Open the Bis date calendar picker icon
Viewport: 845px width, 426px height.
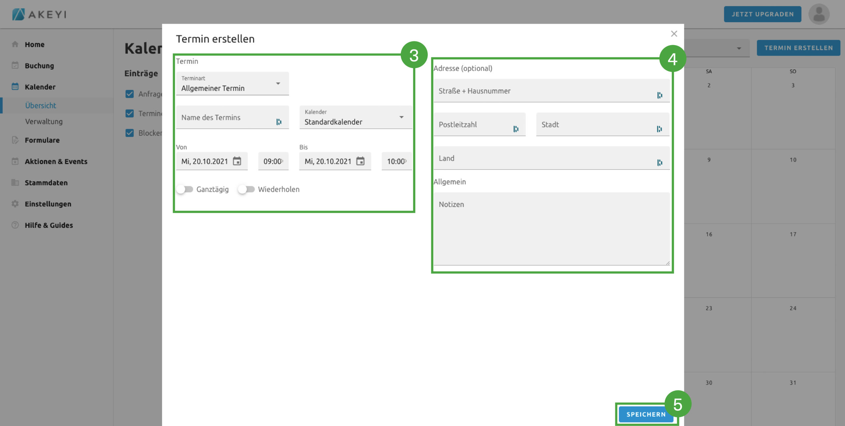(360, 161)
